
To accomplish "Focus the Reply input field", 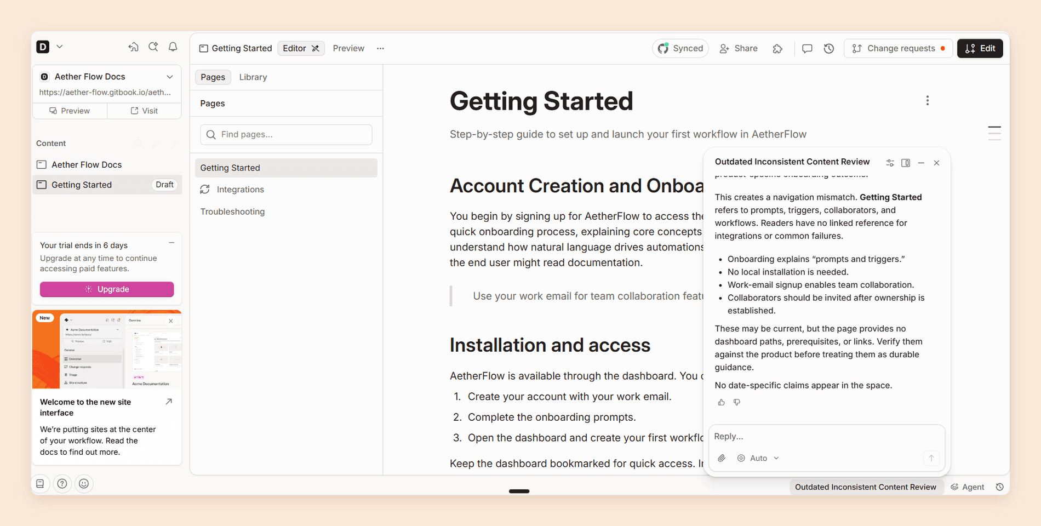I will click(826, 437).
